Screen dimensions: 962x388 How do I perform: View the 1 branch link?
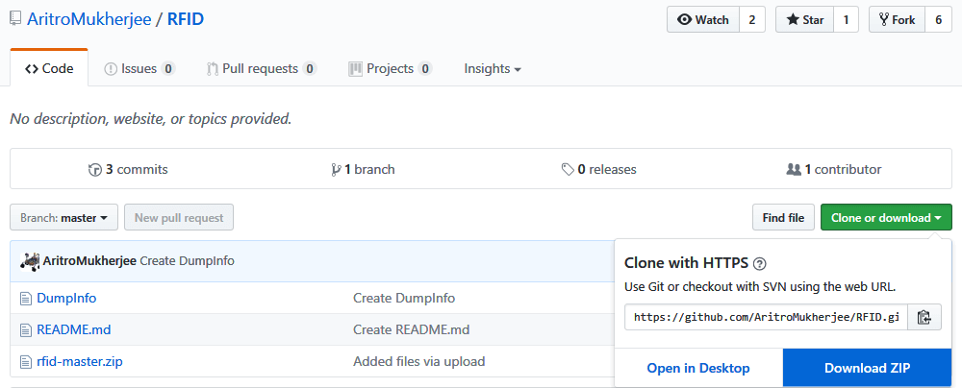click(x=364, y=169)
